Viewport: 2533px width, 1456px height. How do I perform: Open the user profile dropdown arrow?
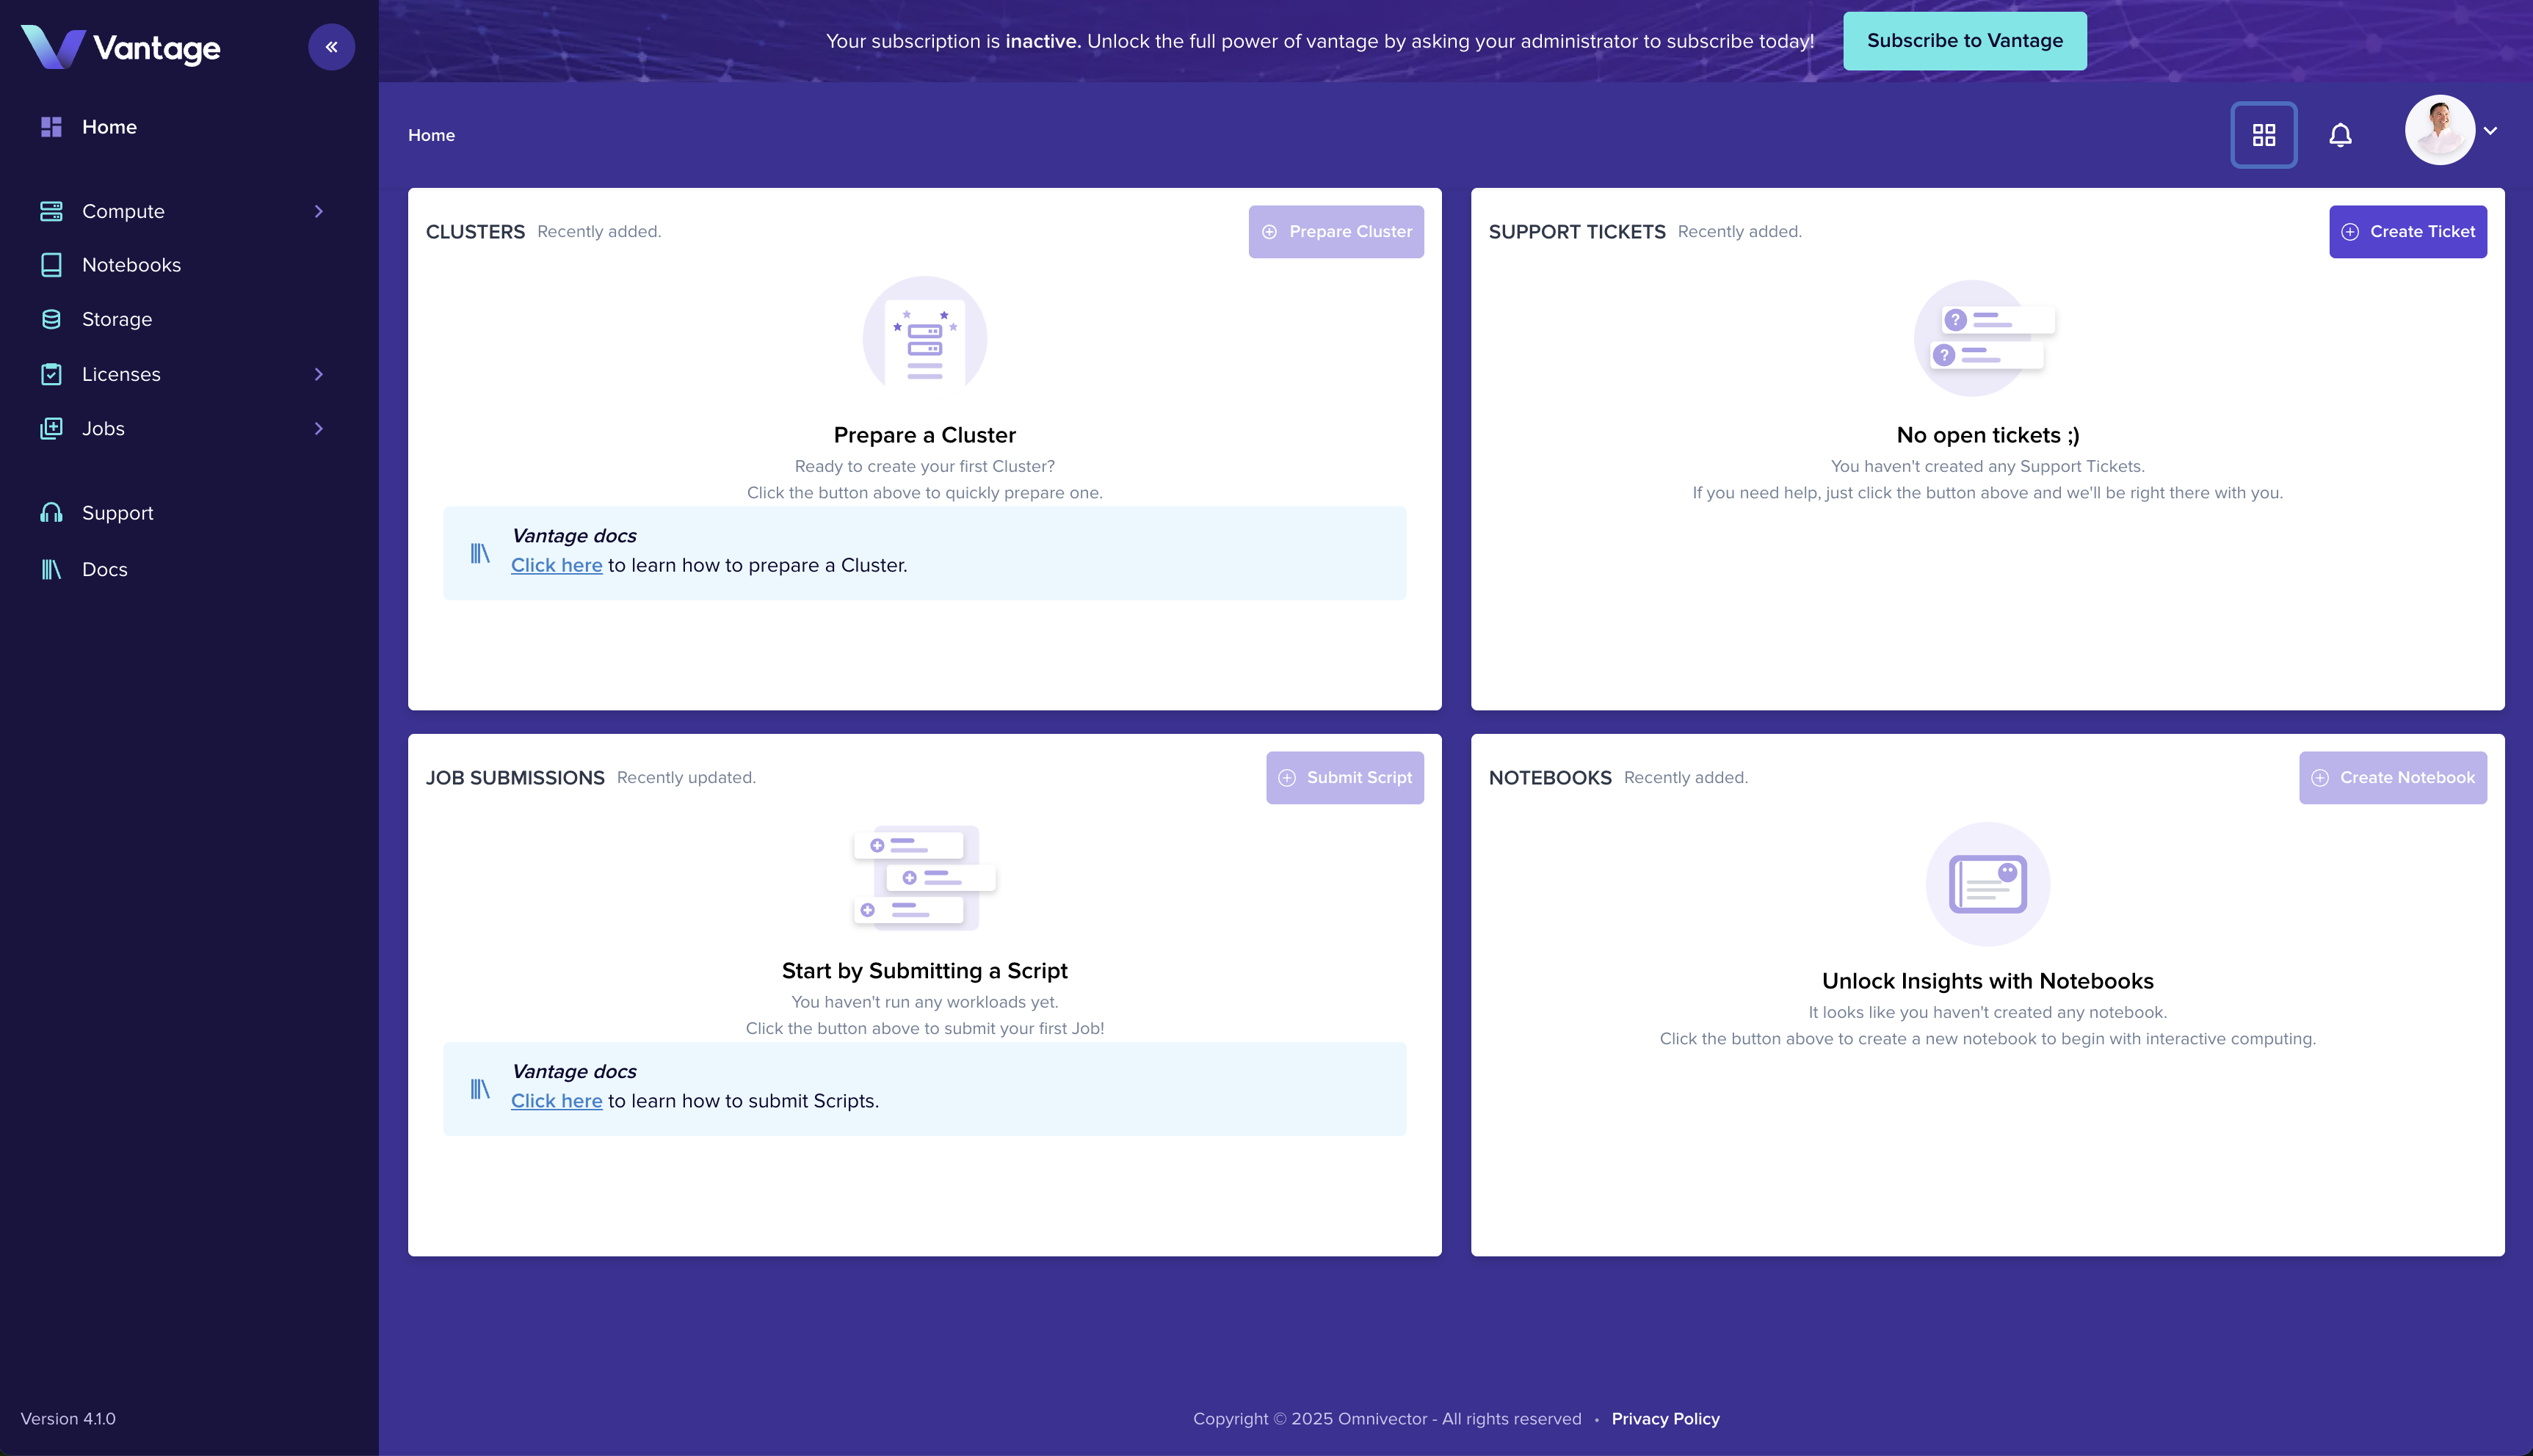point(2491,131)
